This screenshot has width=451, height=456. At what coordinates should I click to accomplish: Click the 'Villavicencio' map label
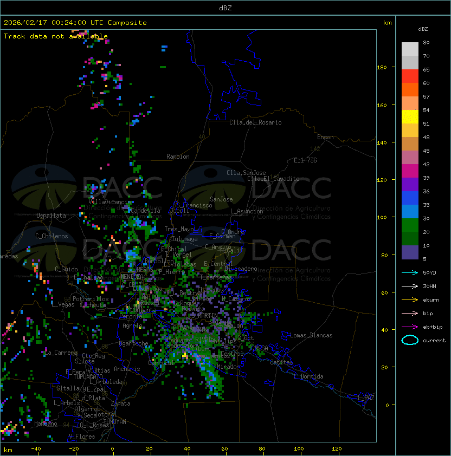coord(109,202)
